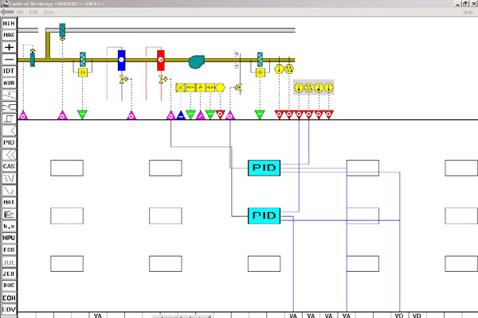The width and height of the screenshot is (478, 318).
Task: Select the ZEB block tool
Action: point(9,273)
